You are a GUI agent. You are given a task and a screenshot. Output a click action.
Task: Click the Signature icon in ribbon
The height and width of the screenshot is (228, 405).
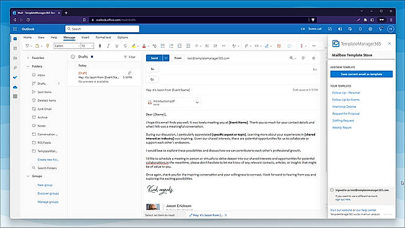267,46
